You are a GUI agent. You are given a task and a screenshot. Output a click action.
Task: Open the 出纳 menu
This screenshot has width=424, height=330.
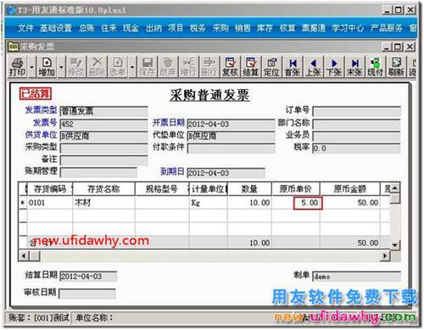(x=153, y=28)
